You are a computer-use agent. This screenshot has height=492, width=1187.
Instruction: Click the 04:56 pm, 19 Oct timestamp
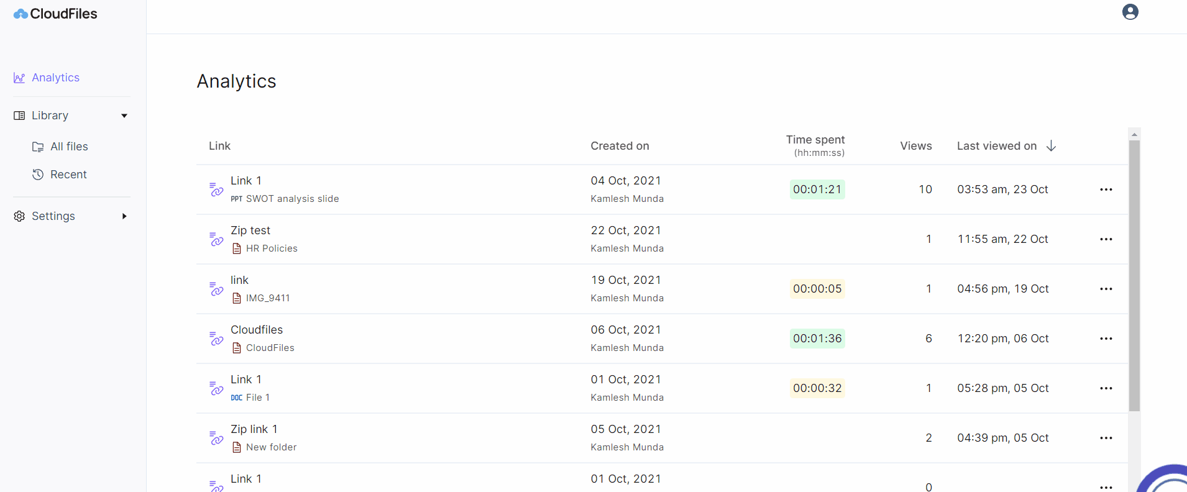click(x=1003, y=289)
